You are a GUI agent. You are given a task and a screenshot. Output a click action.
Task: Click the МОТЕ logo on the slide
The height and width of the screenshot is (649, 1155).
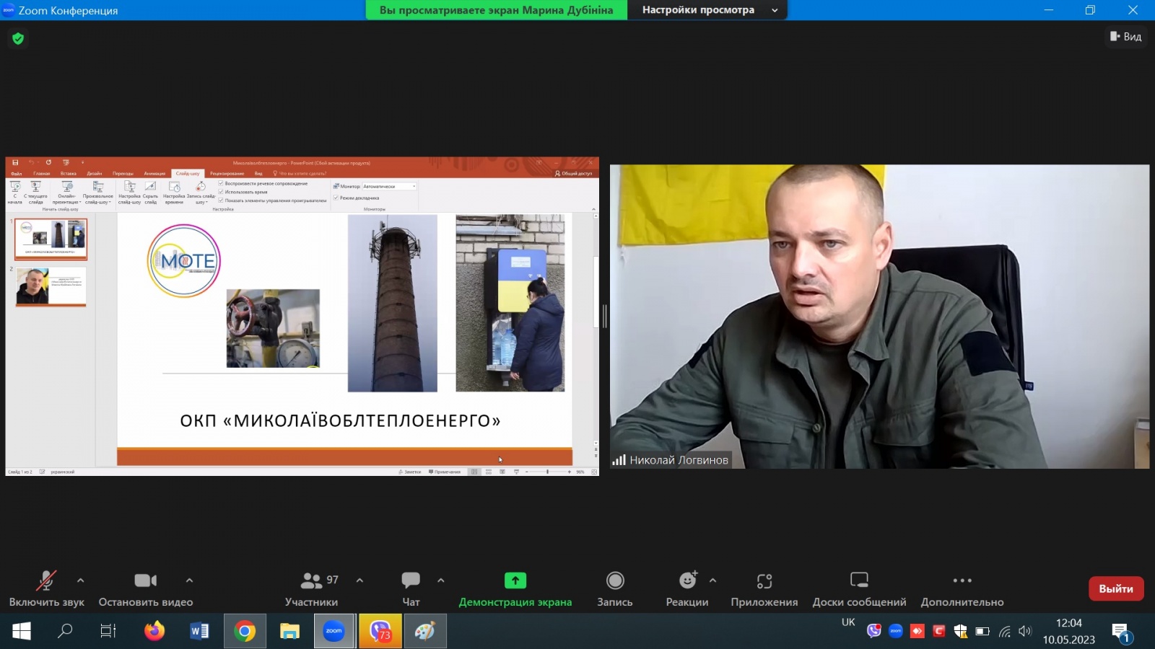[x=183, y=261]
